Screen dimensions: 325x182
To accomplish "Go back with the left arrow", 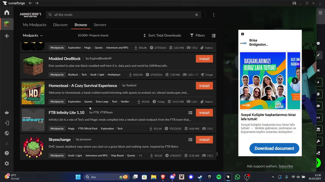I will pos(30,3).
